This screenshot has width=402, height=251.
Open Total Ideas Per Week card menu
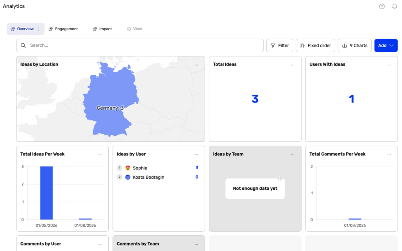click(x=100, y=154)
